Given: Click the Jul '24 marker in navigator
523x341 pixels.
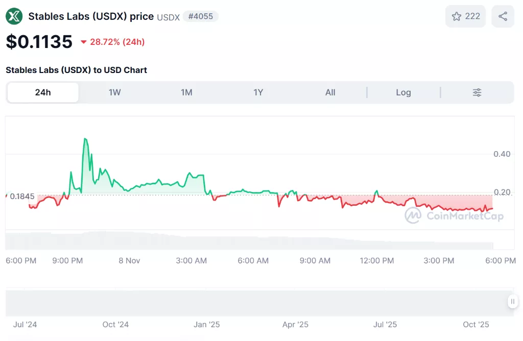Looking at the screenshot, I should coord(25,324).
